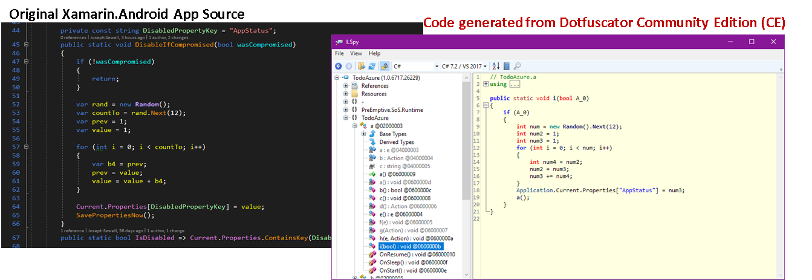Collapse the DisableIfCompromised method at line 45

click(x=25, y=45)
